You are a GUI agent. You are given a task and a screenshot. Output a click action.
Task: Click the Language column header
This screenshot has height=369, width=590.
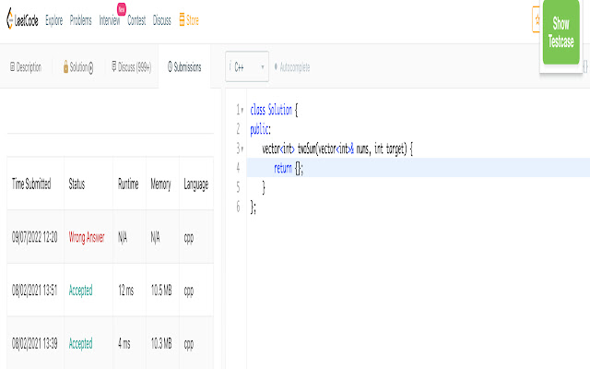click(x=196, y=184)
